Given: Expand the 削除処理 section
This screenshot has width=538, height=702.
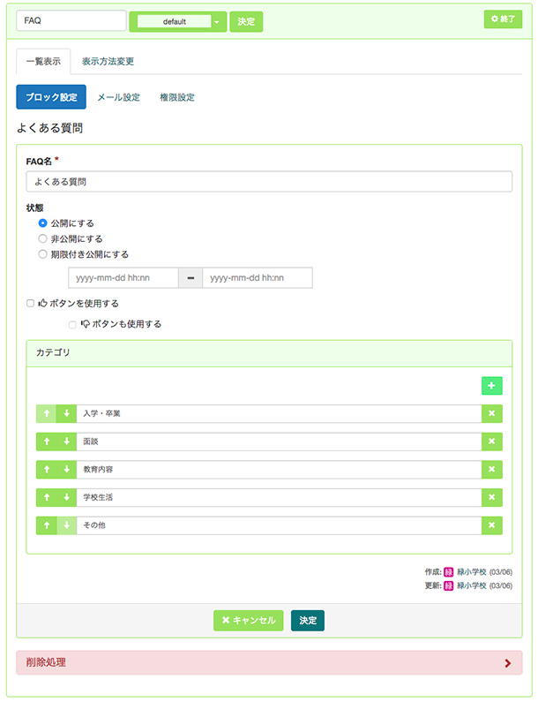Looking at the screenshot, I should [x=269, y=662].
